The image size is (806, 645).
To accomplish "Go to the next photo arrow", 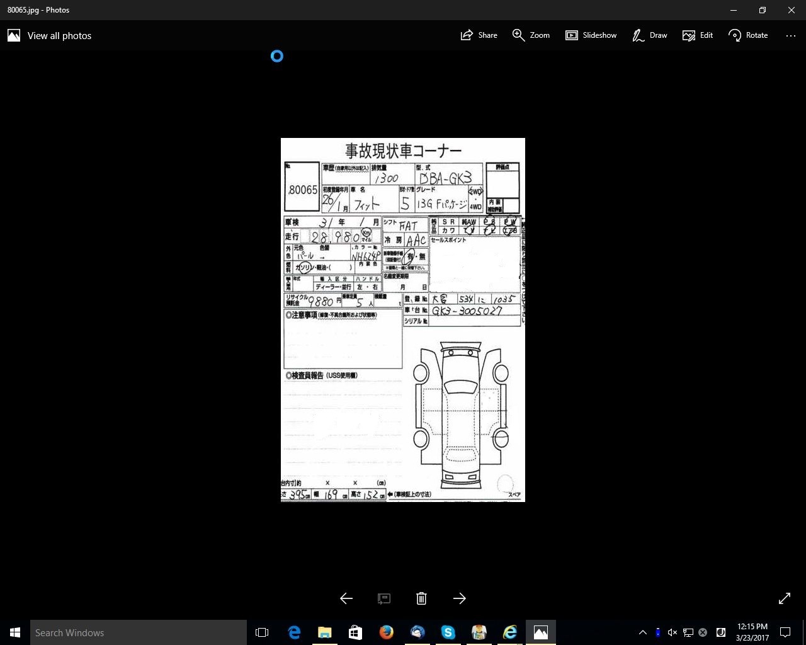I will (460, 598).
